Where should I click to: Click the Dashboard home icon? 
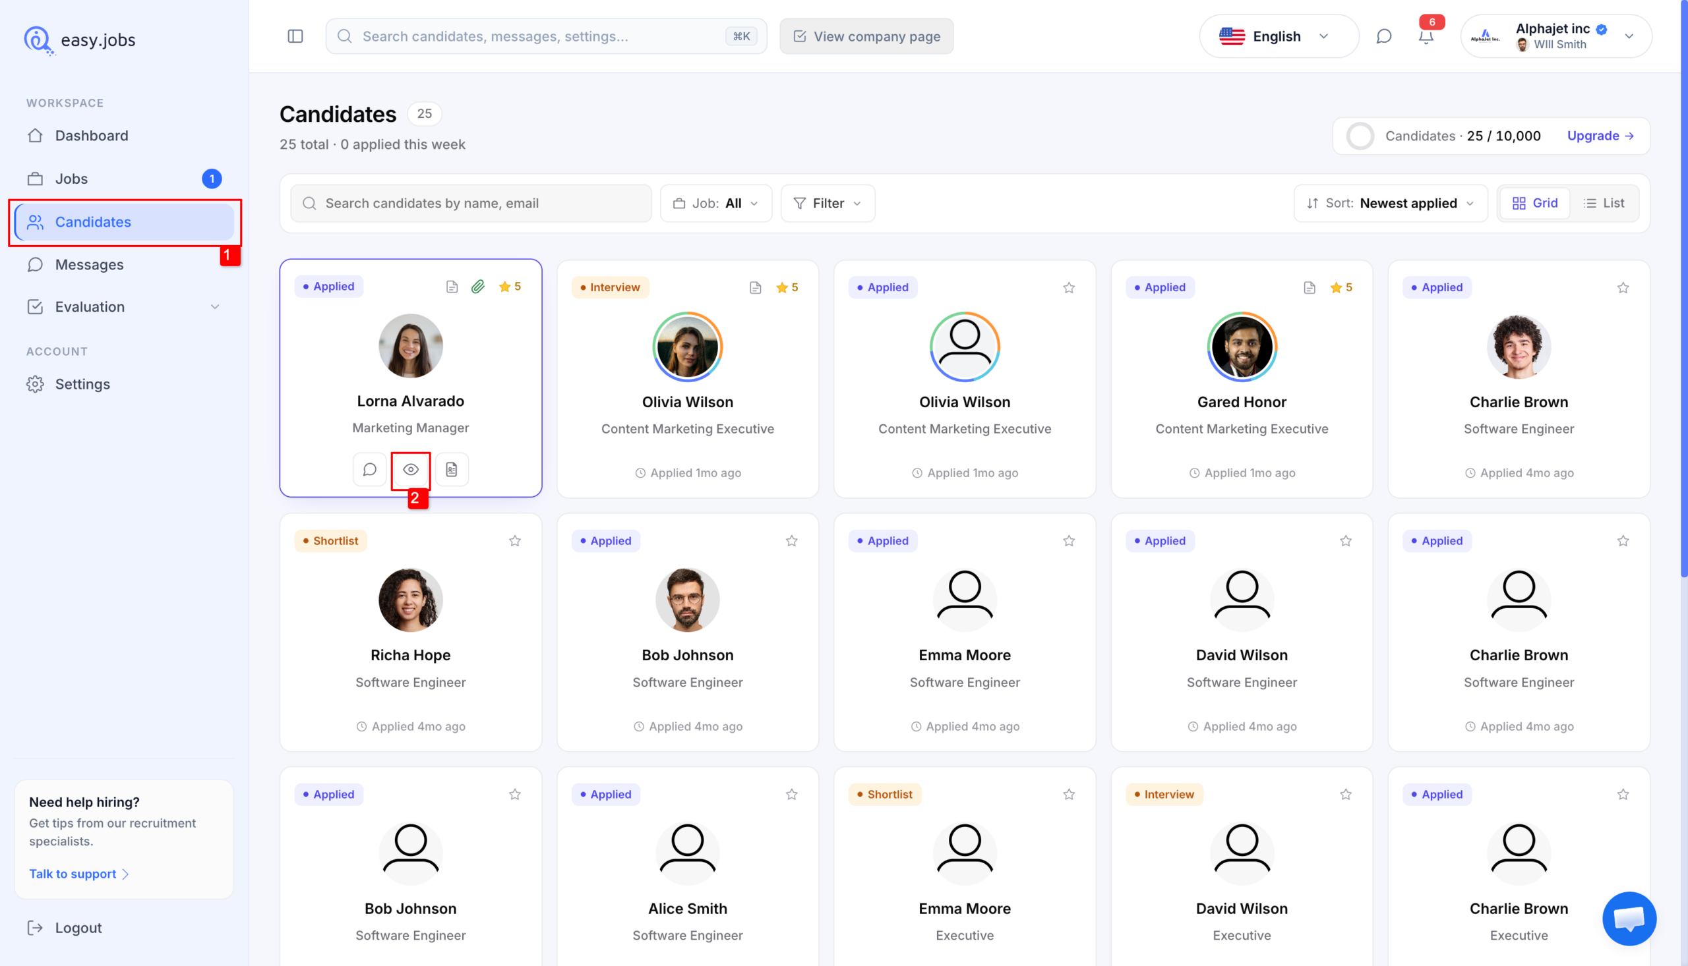coord(35,135)
